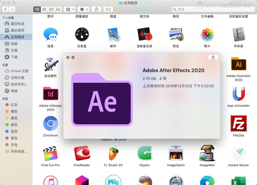Viewport: 257px width, 185px height.
Task: Switch Finder to column view
Action: click(x=51, y=9)
